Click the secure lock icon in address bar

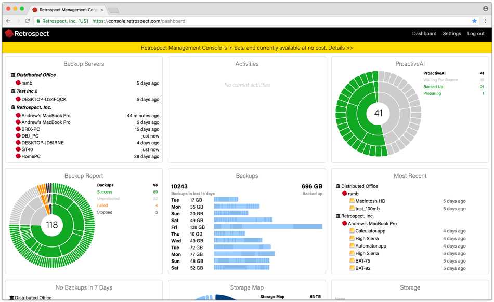38,21
